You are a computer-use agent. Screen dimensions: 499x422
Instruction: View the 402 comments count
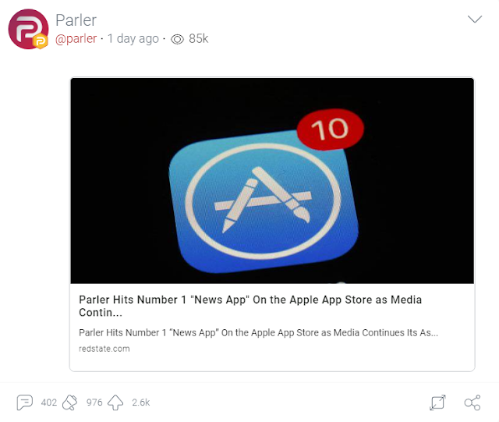coord(48,402)
